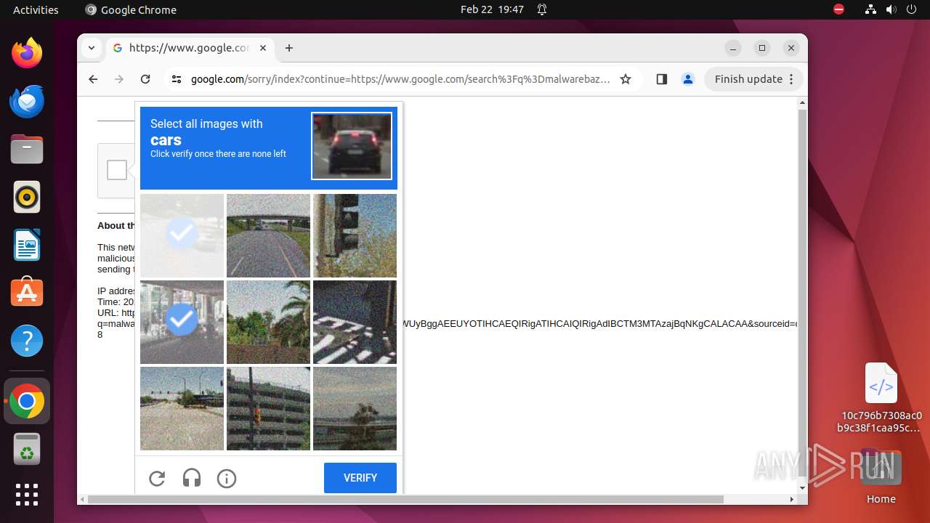
Task: Open the Chrome profile menu
Action: coord(688,79)
